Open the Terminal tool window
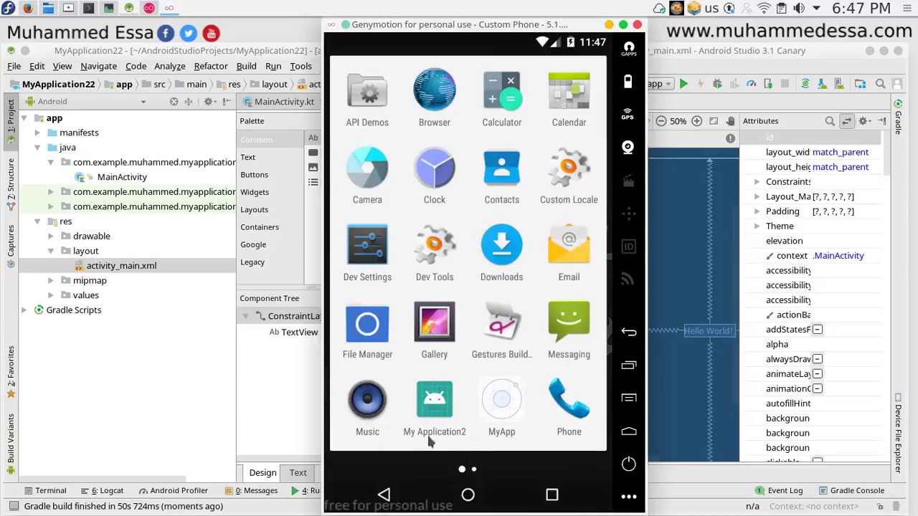918x516 pixels. point(45,491)
